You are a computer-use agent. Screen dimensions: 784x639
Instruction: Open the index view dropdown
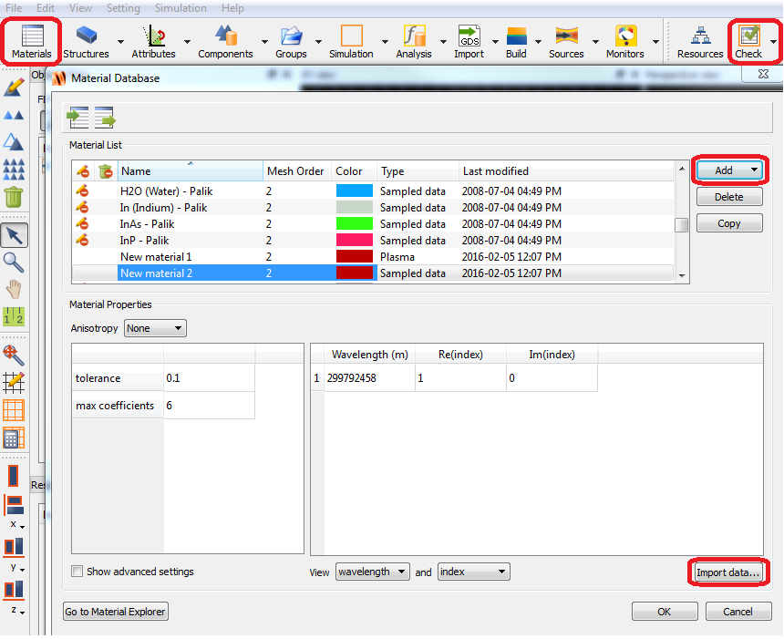point(473,572)
